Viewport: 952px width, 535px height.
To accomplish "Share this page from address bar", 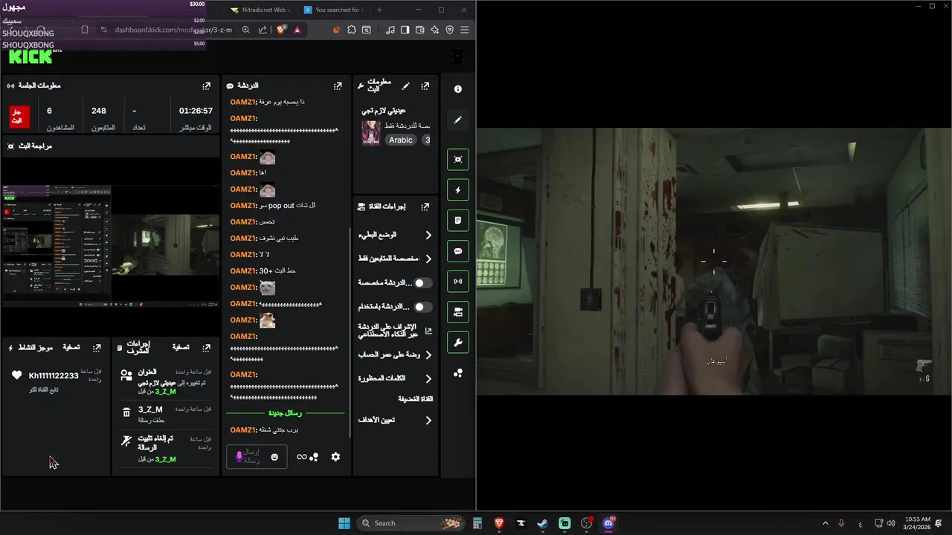I will coord(263,30).
